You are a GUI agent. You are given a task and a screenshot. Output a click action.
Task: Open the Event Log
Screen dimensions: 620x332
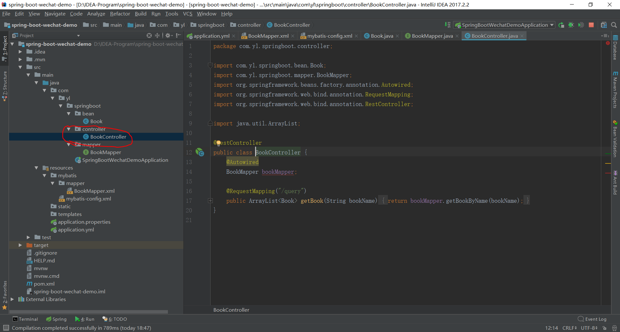coord(592,319)
